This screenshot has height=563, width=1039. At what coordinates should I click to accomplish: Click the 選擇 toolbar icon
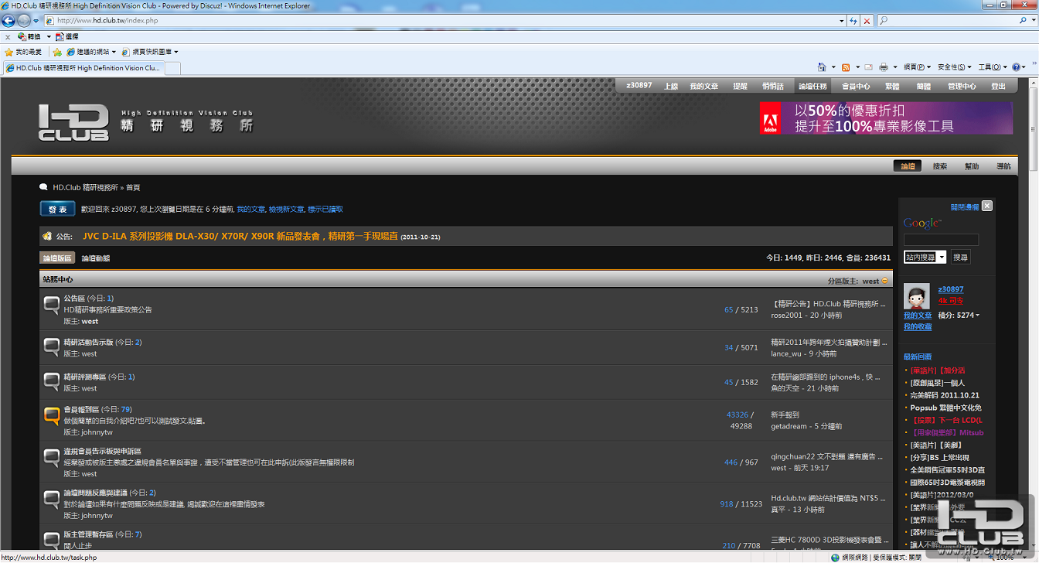66,36
